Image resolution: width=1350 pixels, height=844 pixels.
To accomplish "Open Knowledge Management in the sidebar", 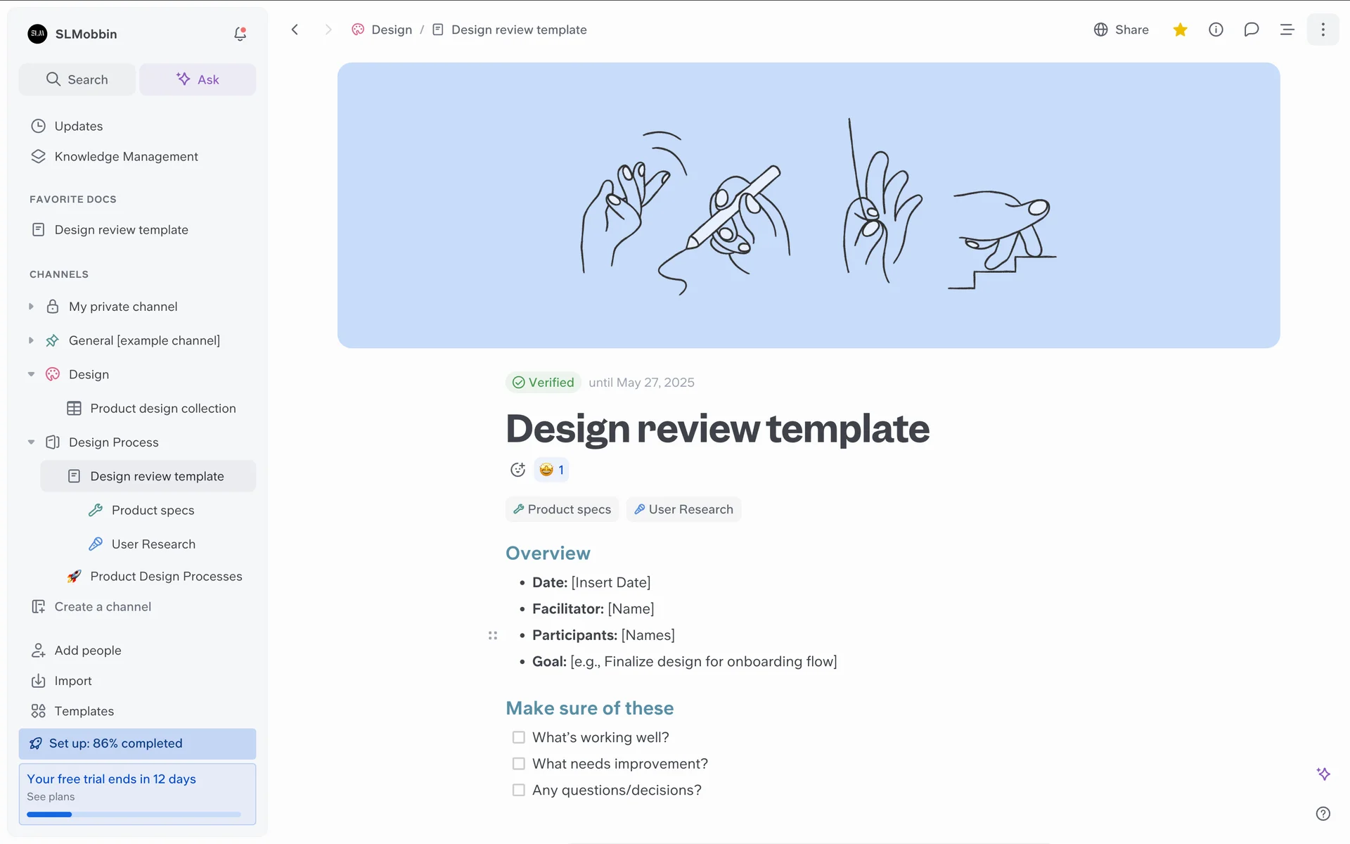I will [126, 156].
